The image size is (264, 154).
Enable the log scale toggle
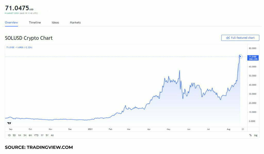click(255, 135)
